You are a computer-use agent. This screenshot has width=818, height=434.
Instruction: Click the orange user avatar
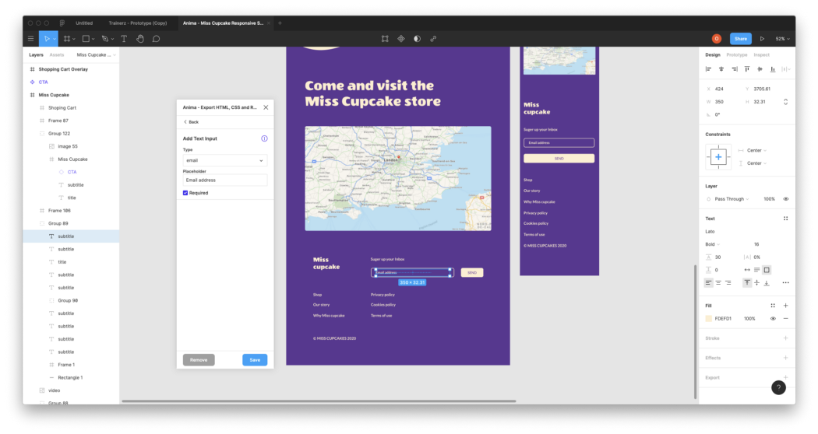pyautogui.click(x=717, y=39)
